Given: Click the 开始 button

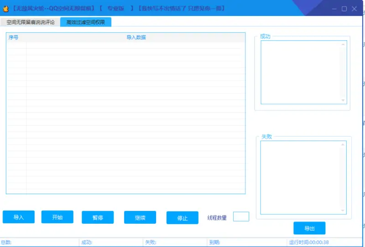Looking at the screenshot, I should coord(57,217).
